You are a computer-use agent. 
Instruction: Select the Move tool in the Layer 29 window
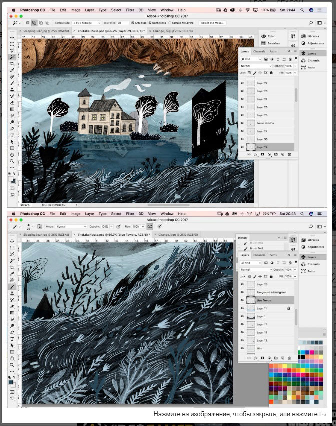(x=12, y=37)
